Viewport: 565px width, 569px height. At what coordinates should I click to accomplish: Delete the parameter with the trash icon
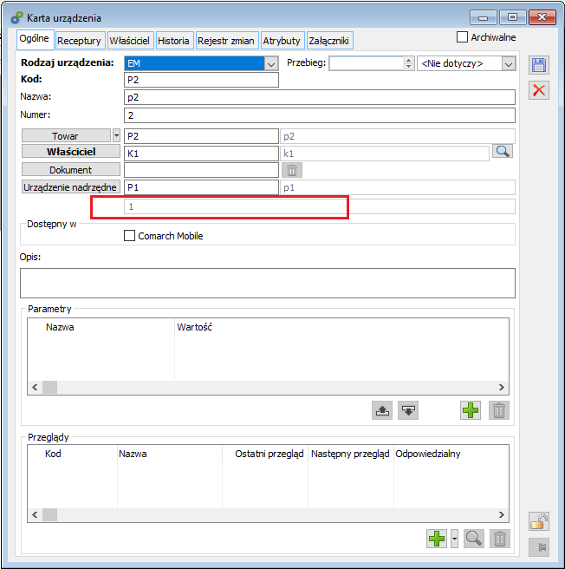(499, 410)
